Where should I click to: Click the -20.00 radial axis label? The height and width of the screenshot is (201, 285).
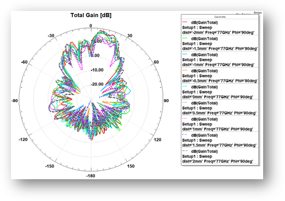(x=97, y=84)
